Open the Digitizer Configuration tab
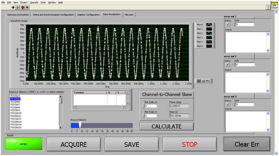Viewport: 279px width, 156px height. (x=89, y=15)
